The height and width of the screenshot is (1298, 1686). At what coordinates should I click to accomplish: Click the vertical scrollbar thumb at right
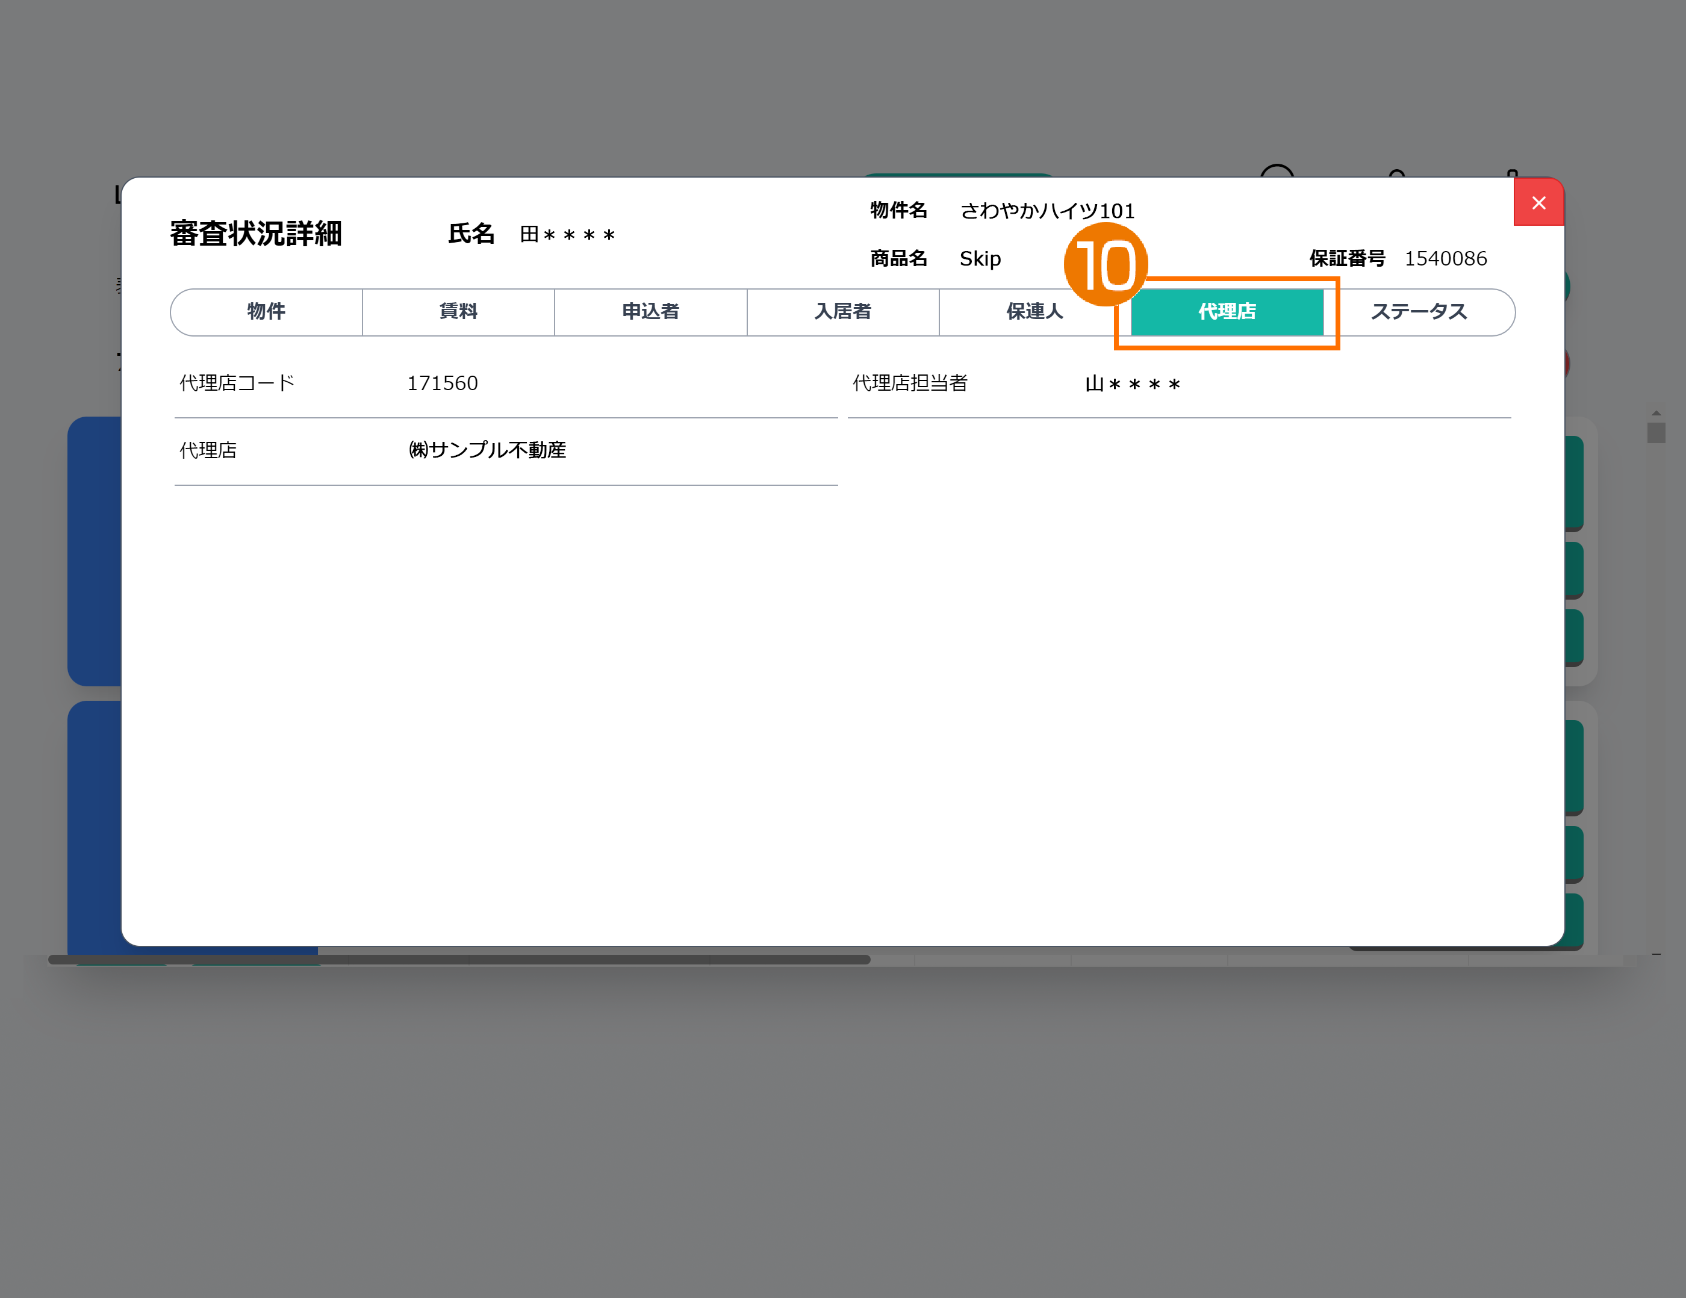point(1655,432)
